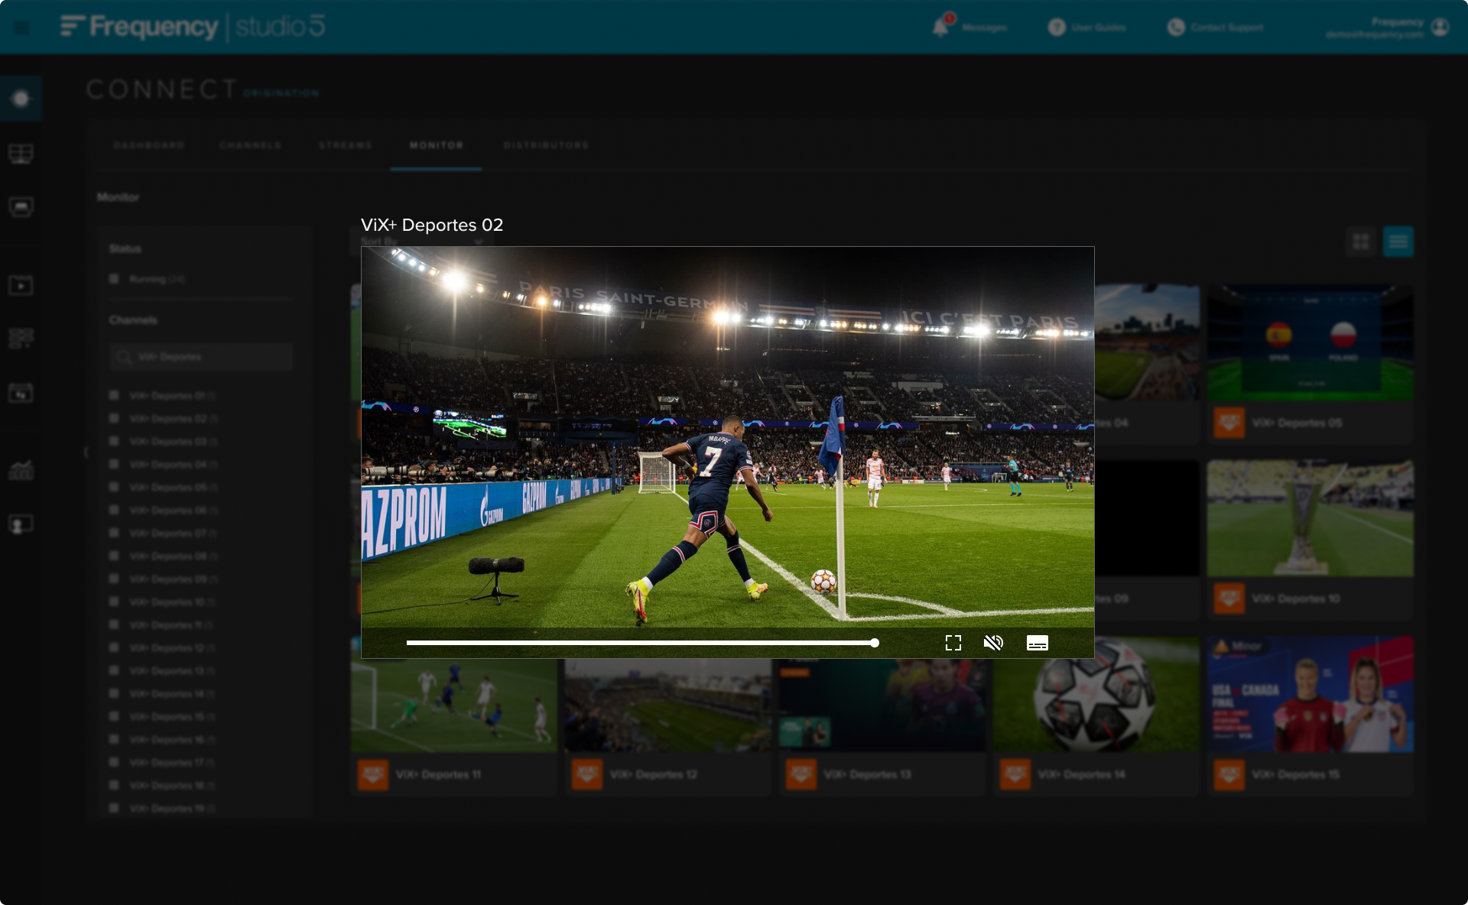Screen dimensions: 1468x905
Task: Open the Contact Support link
Action: click(1227, 28)
